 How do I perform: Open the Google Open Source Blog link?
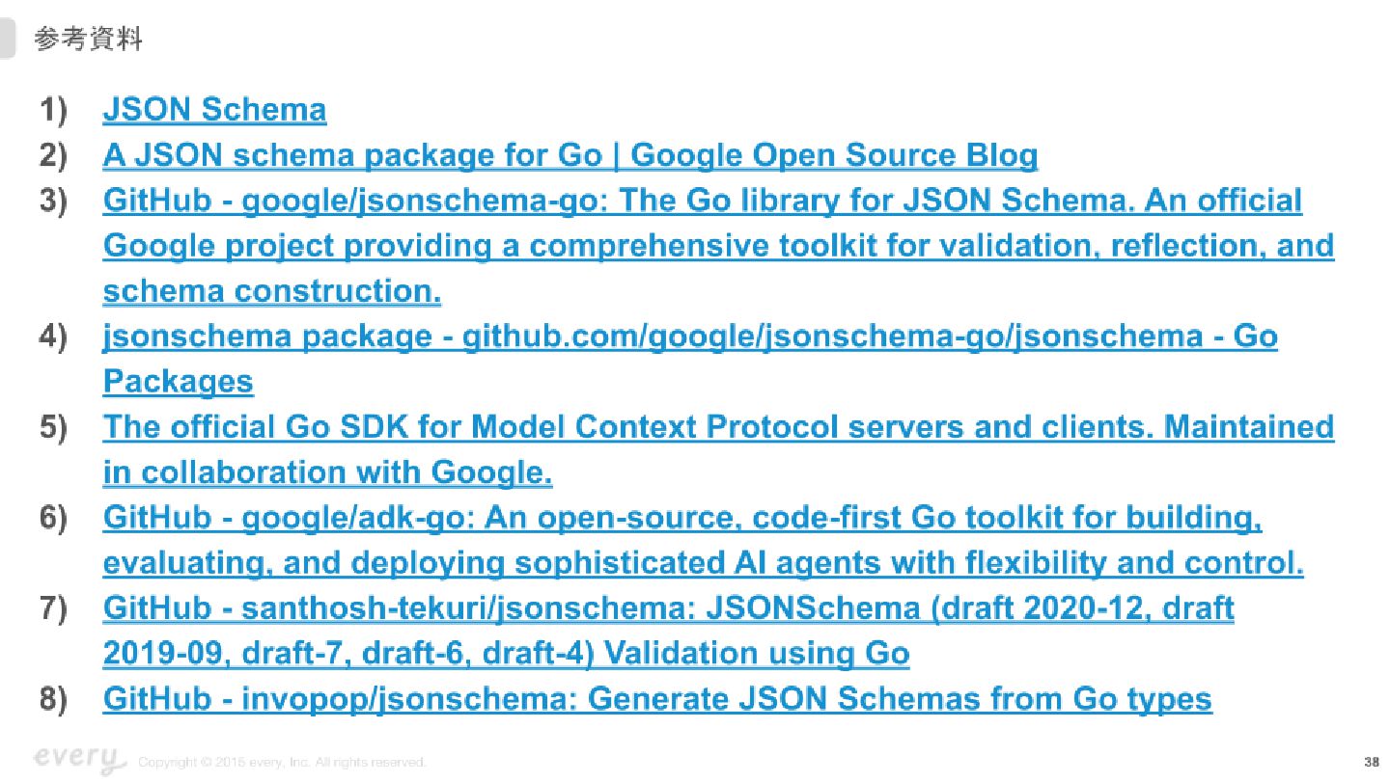(570, 155)
